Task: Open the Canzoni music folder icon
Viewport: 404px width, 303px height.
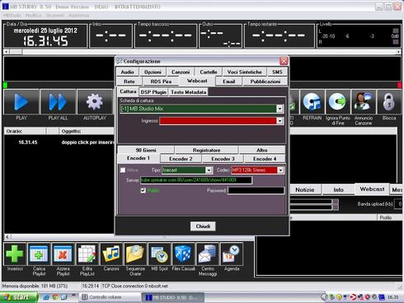Action: [x=111, y=254]
